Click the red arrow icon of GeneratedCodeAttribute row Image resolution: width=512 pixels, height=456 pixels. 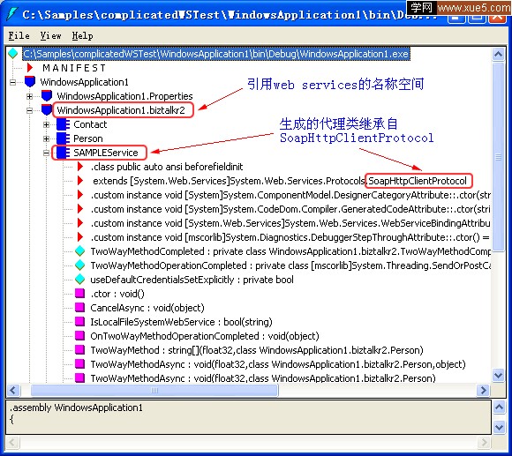(x=80, y=209)
